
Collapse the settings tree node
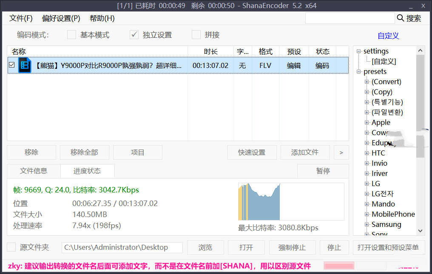coord(359,51)
